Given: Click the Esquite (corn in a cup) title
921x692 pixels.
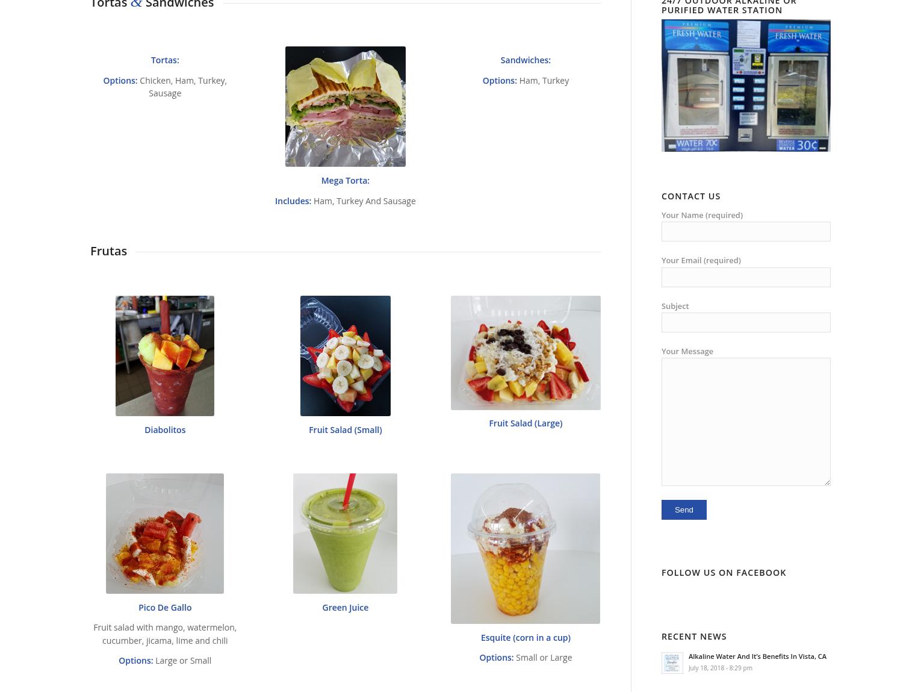Looking at the screenshot, I should click(526, 638).
